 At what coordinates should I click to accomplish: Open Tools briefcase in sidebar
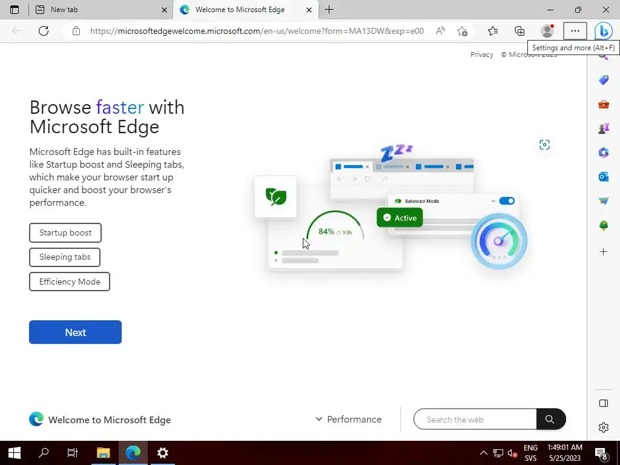(x=604, y=104)
